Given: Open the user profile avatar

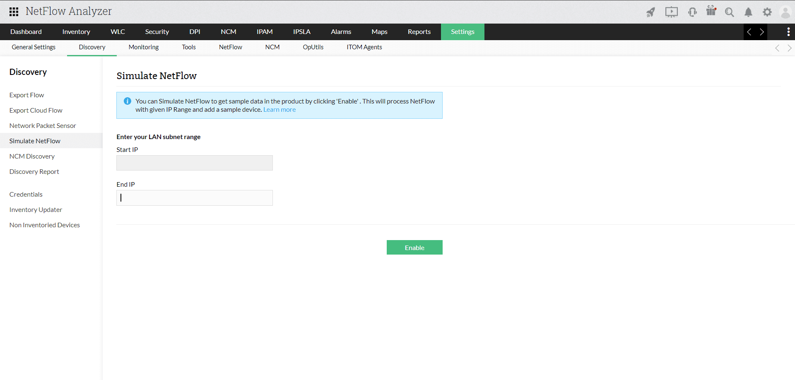Looking at the screenshot, I should pyautogui.click(x=785, y=12).
